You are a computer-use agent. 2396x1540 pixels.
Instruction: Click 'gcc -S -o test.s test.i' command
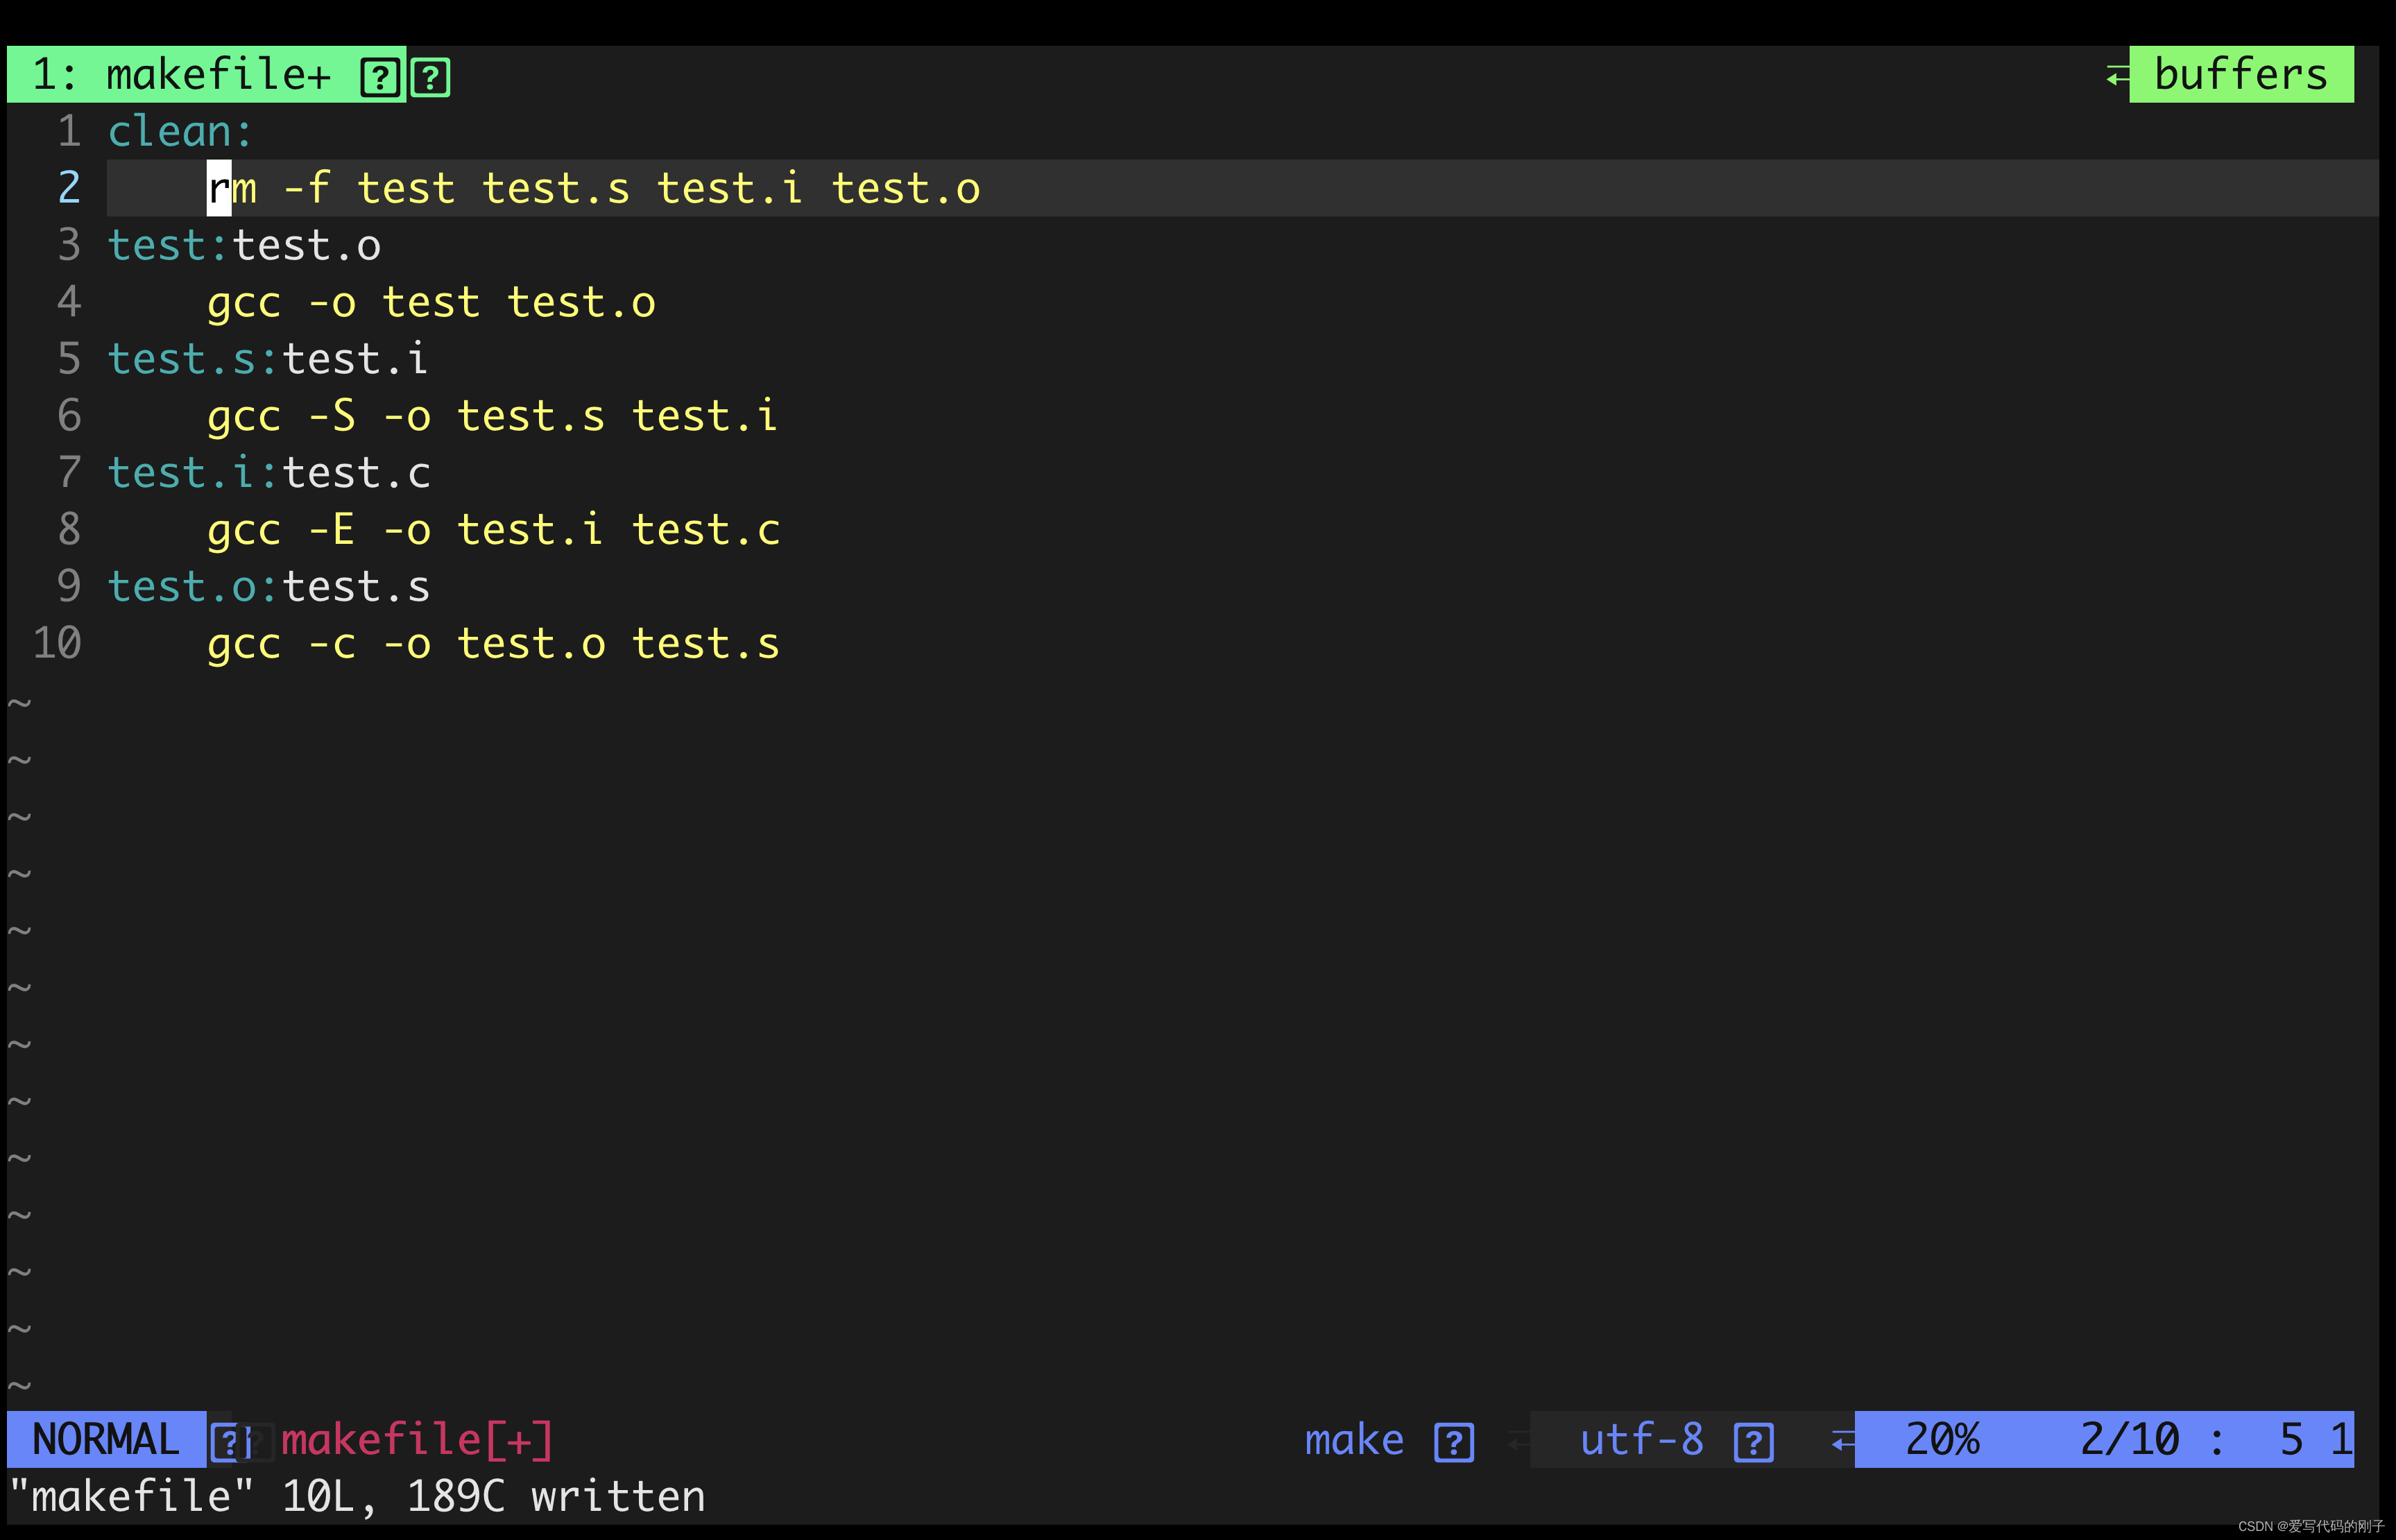click(x=492, y=416)
